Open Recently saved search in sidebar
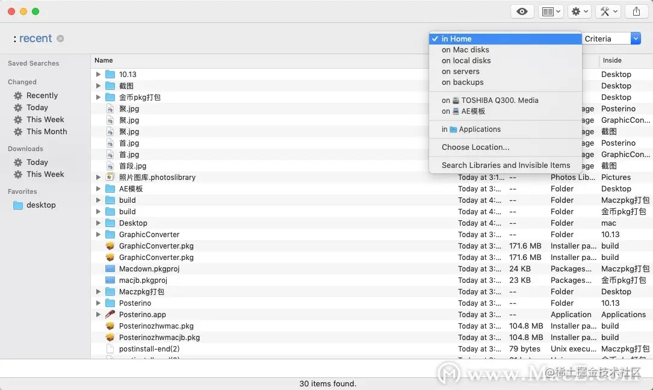Image resolution: width=653 pixels, height=390 pixels. pyautogui.click(x=42, y=96)
